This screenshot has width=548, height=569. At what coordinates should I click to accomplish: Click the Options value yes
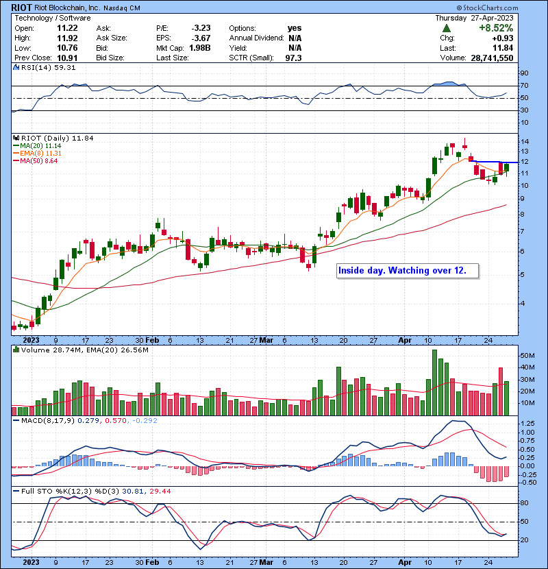[x=295, y=28]
